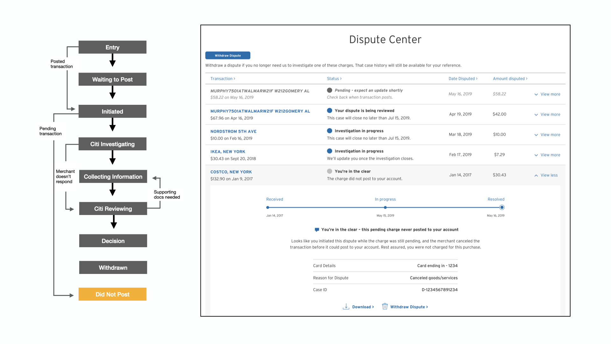Screen dimensions: 611x344
Task: Sort by Transaction column header
Action: 222,79
